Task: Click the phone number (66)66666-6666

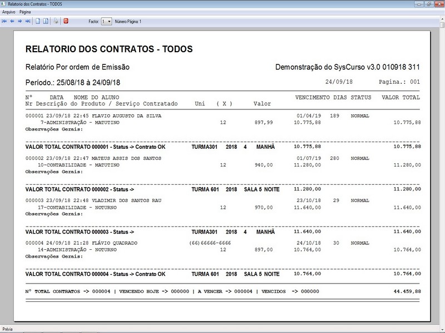Action: click(x=210, y=243)
